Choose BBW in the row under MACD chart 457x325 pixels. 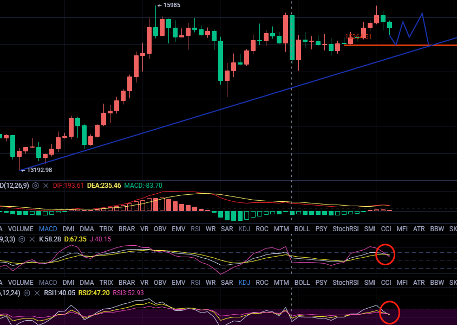437,229
